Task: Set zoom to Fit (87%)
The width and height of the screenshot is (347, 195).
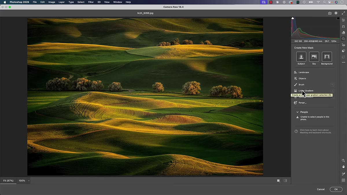Action: [8, 181]
